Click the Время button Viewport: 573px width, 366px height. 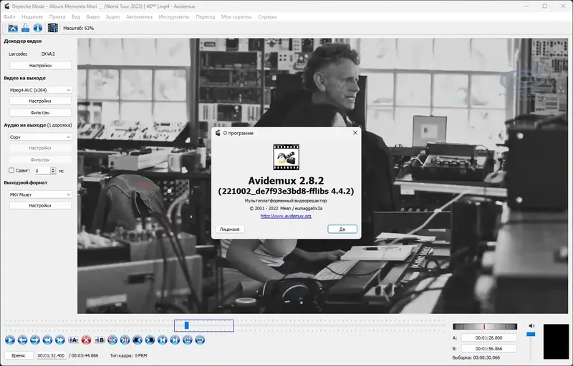(19, 355)
